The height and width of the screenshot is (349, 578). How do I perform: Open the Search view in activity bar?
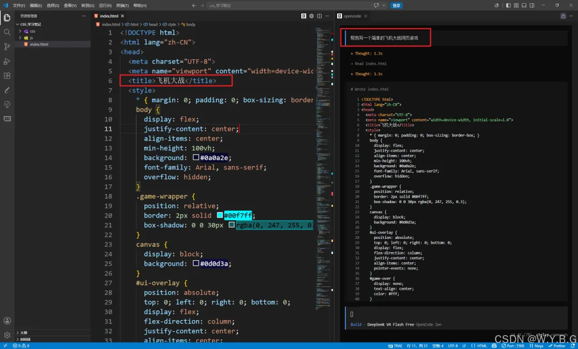point(7,32)
